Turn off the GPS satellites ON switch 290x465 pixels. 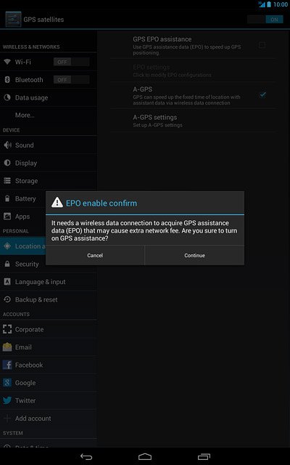[265, 20]
